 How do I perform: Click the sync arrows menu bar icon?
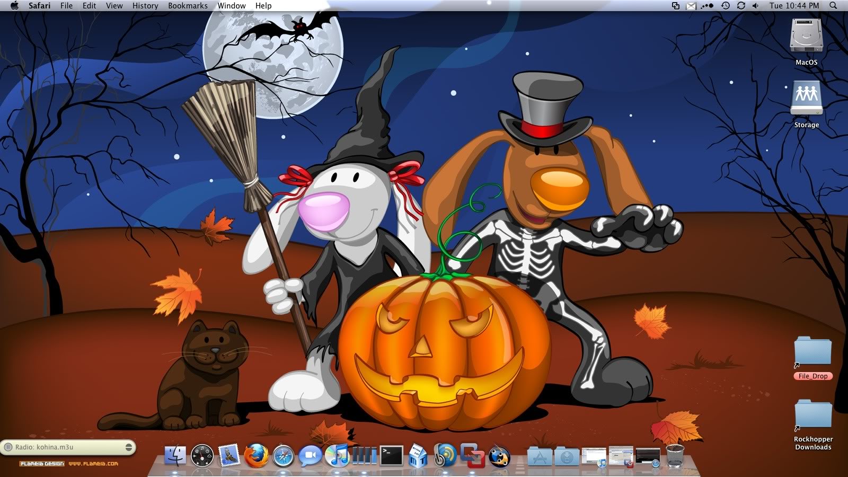click(x=741, y=5)
